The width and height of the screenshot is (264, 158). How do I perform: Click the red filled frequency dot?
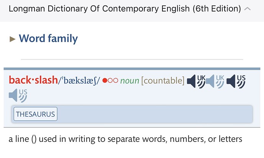105,81
